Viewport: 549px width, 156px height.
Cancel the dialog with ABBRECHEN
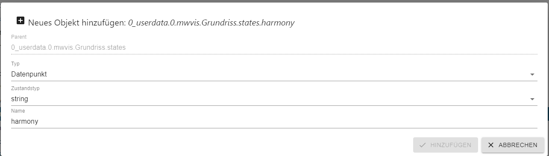pyautogui.click(x=513, y=145)
